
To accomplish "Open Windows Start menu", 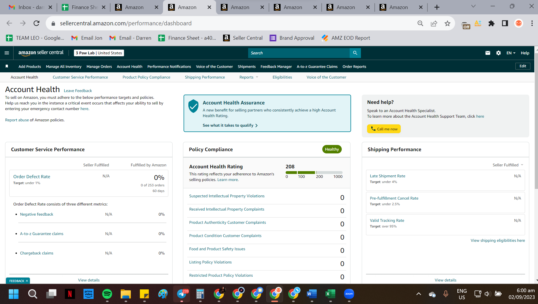I will pyautogui.click(x=14, y=294).
